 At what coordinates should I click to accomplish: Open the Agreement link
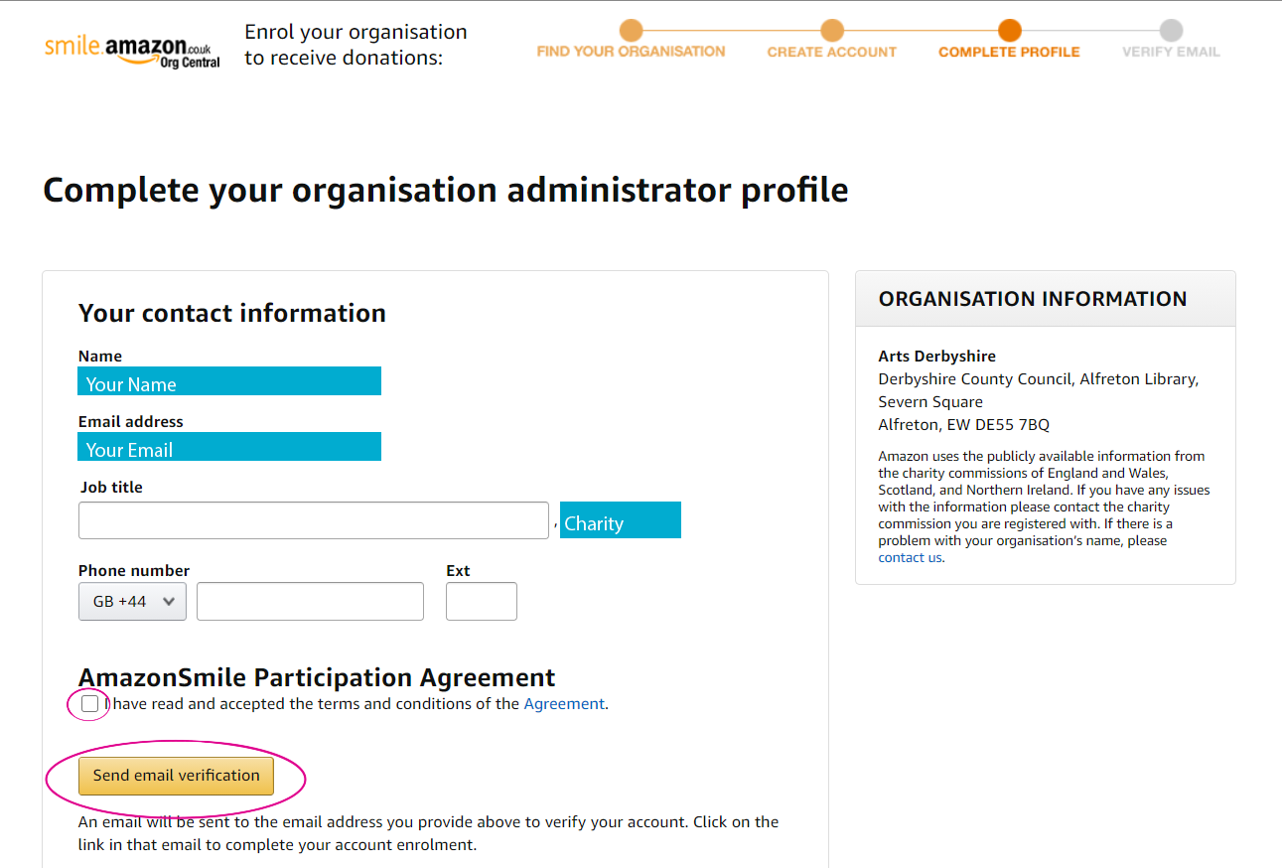pyautogui.click(x=564, y=703)
